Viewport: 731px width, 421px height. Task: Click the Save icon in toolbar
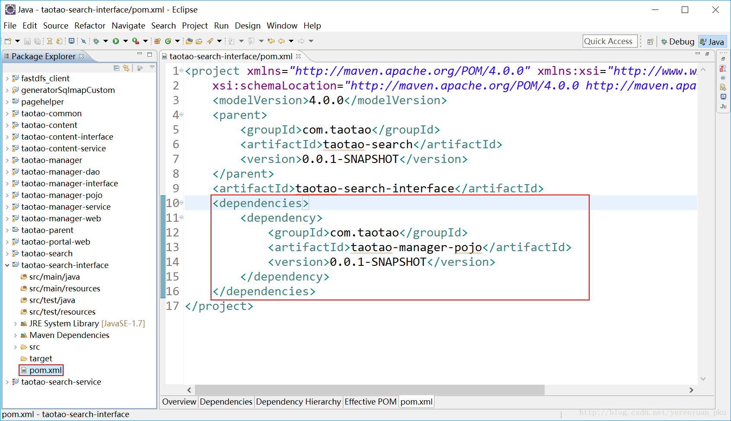27,41
